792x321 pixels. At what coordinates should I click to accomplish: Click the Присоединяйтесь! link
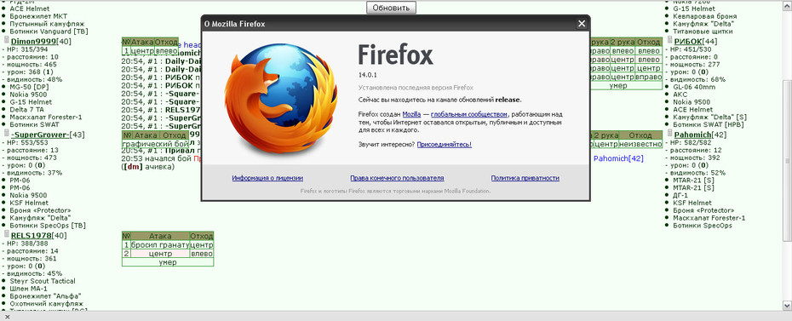444,145
